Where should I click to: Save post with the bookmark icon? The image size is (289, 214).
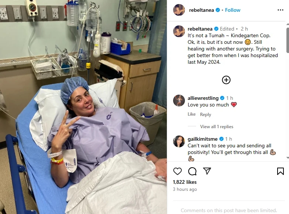[x=281, y=171]
